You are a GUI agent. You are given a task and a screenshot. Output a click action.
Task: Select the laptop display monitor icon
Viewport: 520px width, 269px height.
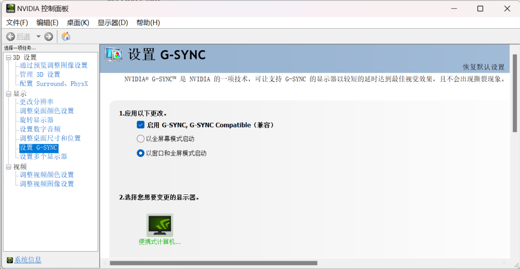(160, 225)
